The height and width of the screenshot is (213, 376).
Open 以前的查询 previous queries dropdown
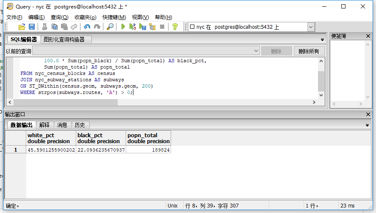pos(256,51)
